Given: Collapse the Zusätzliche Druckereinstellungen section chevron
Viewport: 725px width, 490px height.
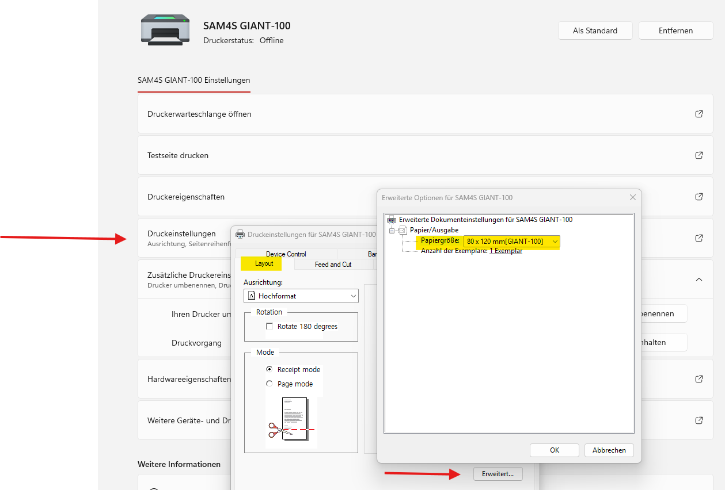Looking at the screenshot, I should coord(699,280).
